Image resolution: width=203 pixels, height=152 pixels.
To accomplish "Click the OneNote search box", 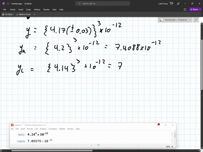I will click(x=103, y=4).
